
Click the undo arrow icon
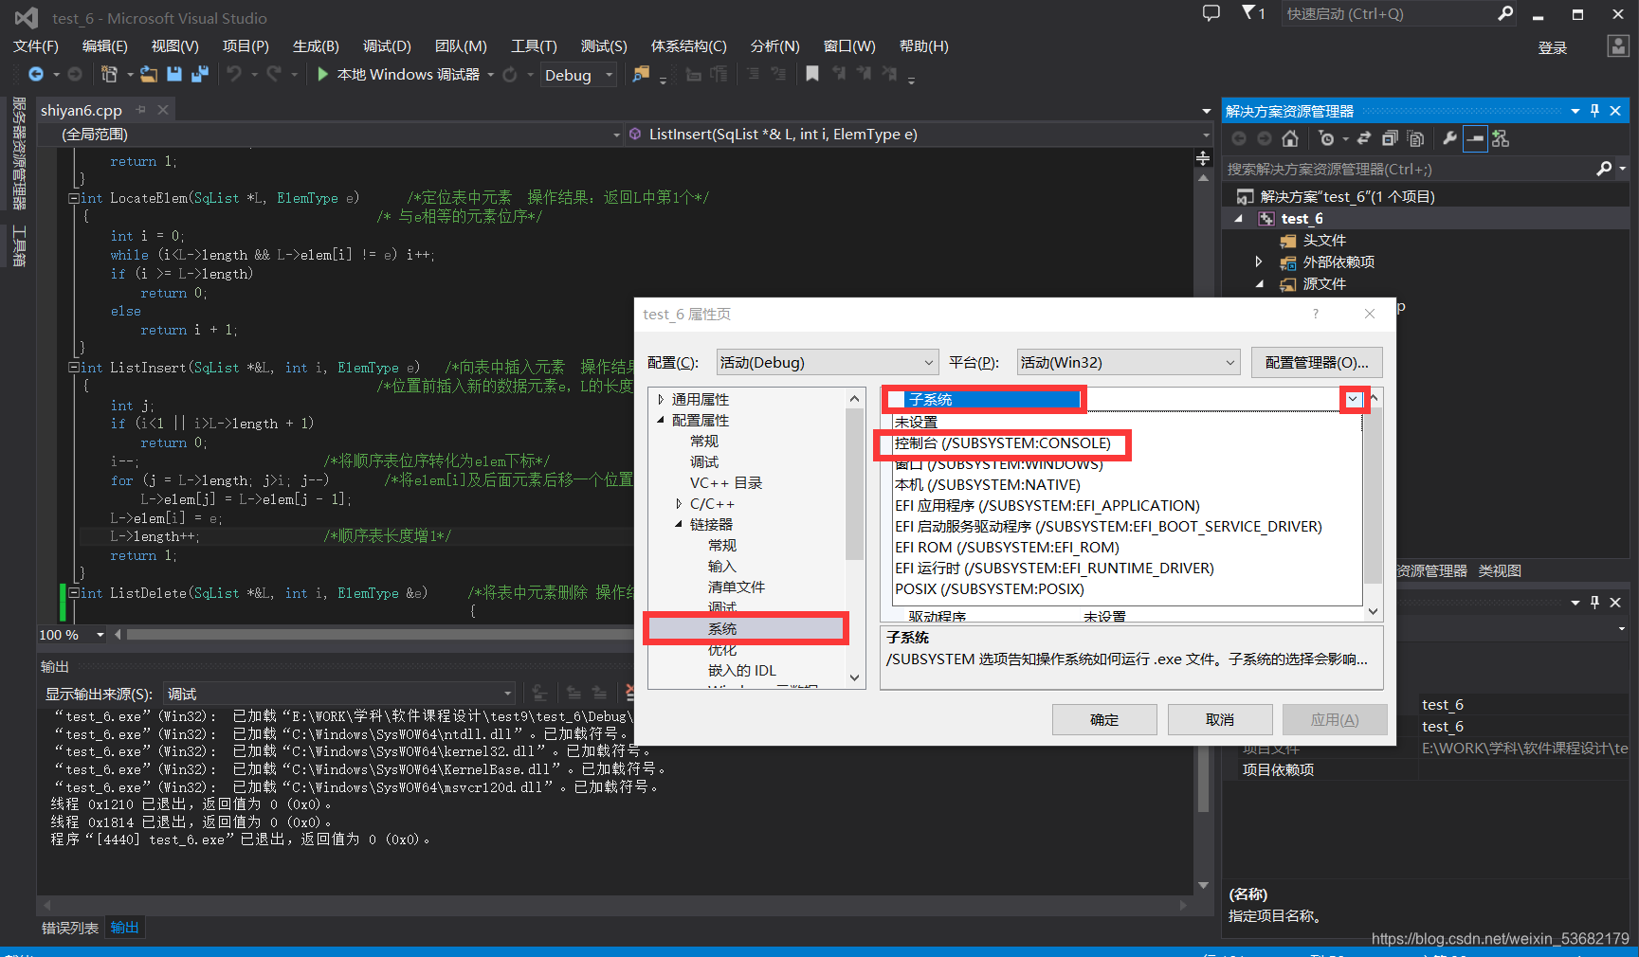click(234, 74)
